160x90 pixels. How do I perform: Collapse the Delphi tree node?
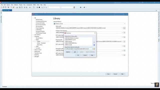click(x=34, y=40)
